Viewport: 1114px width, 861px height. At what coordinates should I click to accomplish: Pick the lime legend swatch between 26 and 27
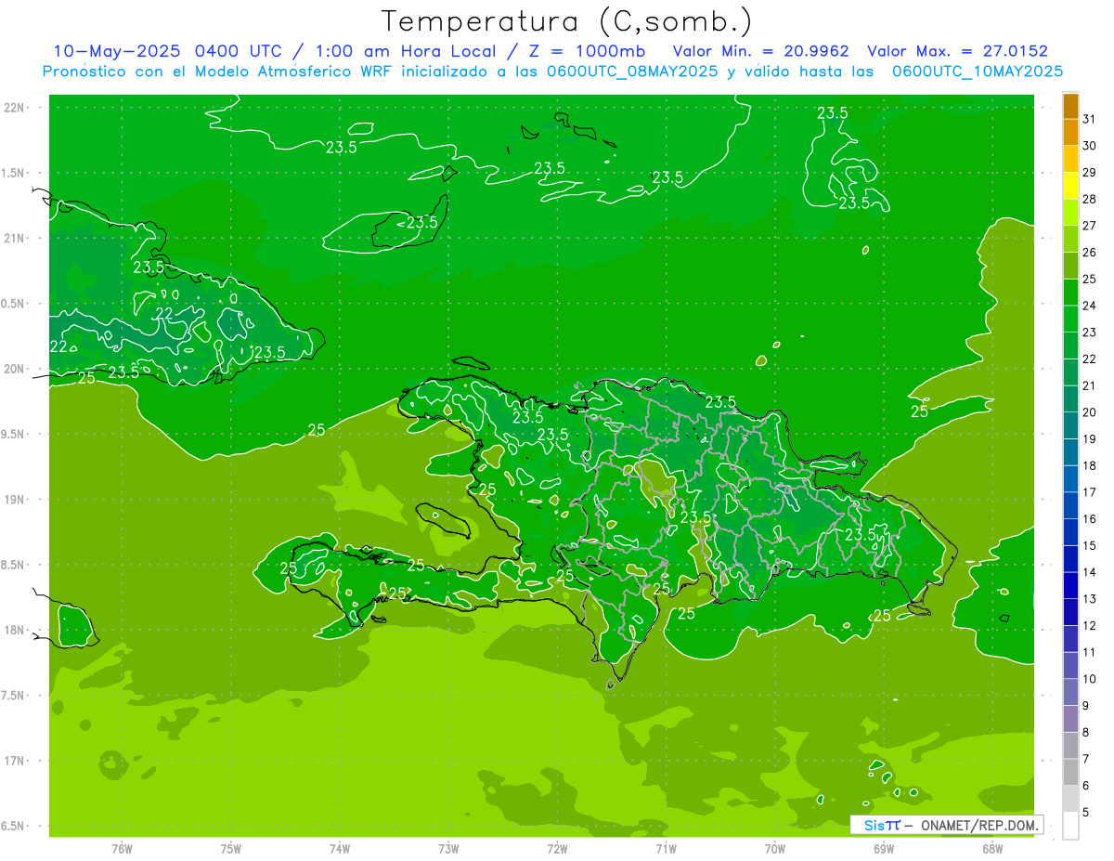point(1070,240)
